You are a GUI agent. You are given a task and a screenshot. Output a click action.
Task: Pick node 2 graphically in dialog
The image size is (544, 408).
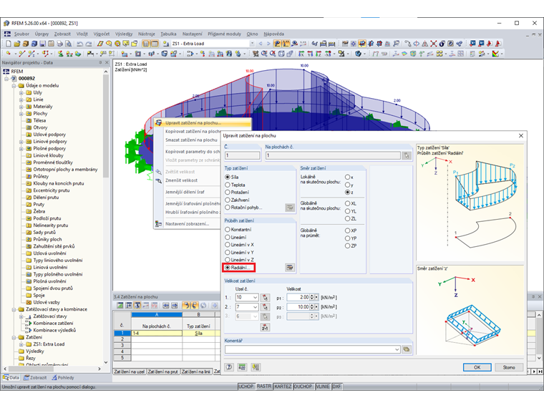pos(265,307)
